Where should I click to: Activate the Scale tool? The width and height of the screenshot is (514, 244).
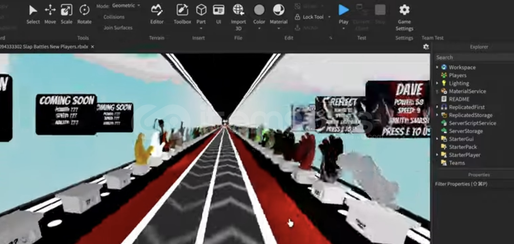[66, 14]
